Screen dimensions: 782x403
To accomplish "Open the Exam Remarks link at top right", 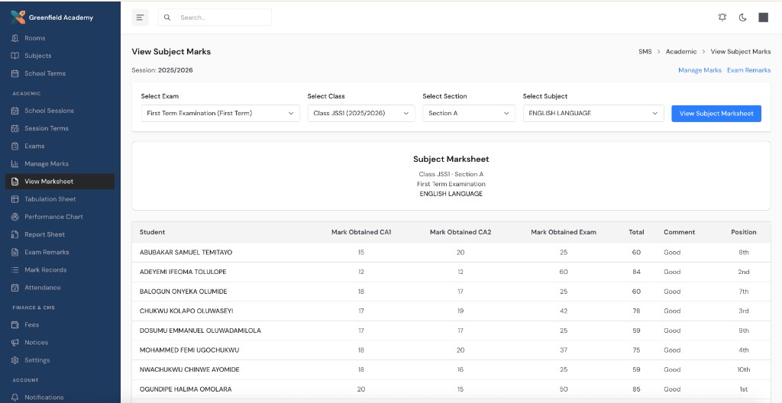I will coord(748,70).
